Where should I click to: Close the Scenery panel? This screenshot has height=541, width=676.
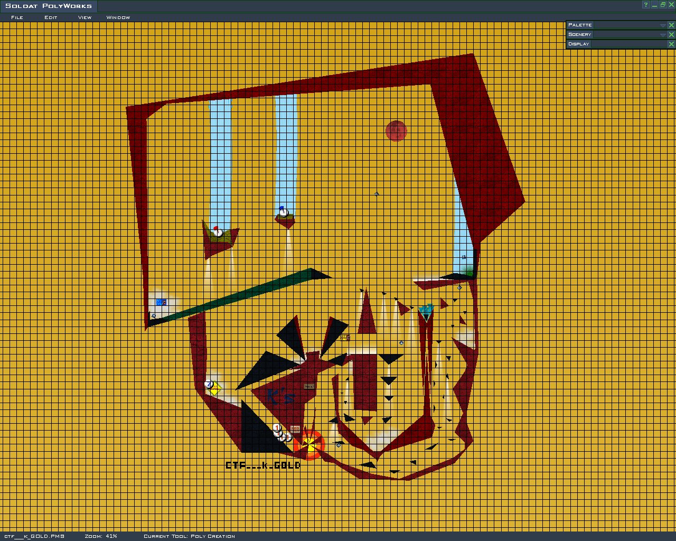tap(671, 35)
